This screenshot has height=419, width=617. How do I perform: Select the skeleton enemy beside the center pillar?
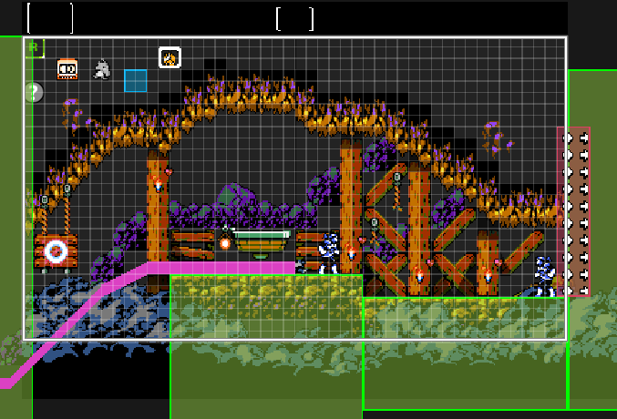coord(329,253)
